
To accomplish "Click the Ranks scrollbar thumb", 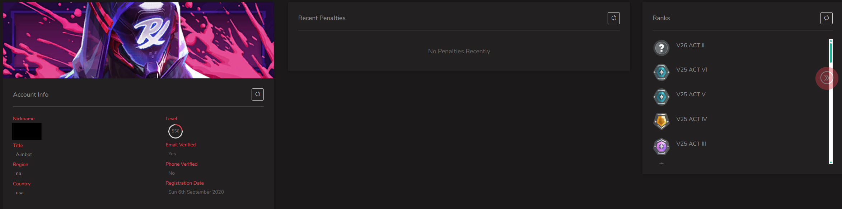I will [831, 53].
